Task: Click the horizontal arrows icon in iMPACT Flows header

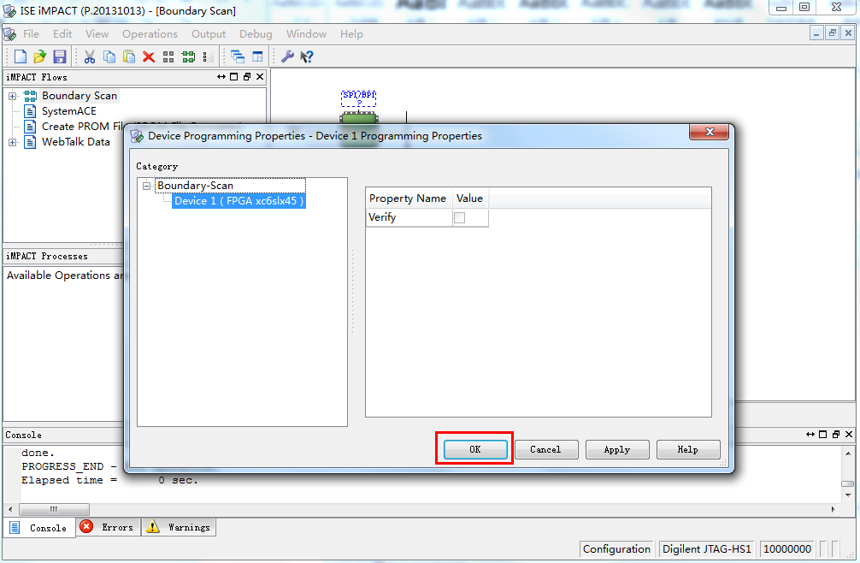Action: [221, 77]
